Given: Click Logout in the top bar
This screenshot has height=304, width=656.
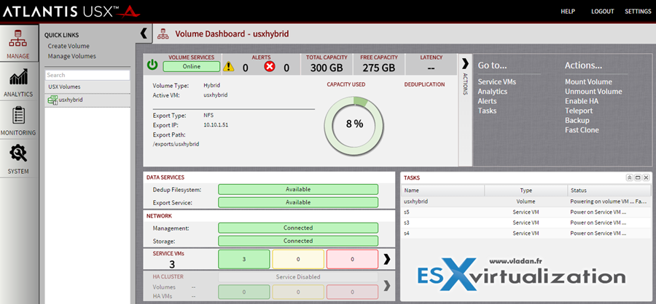Looking at the screenshot, I should pos(603,12).
